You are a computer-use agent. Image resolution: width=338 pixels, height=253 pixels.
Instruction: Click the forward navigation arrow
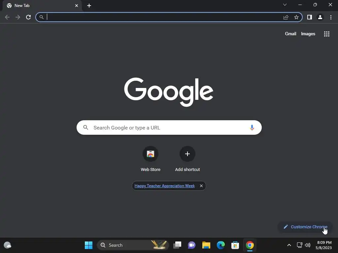[18, 17]
